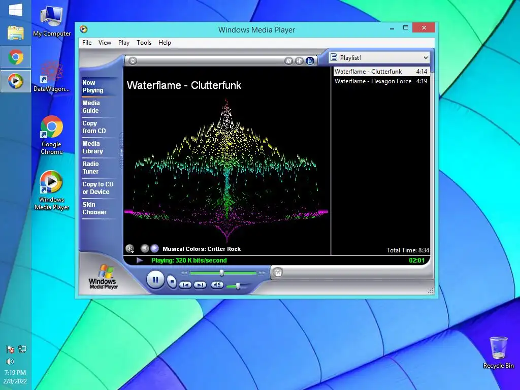Select the DataWagon desktop shortcut
Screen dimensions: 520x390
click(52, 76)
